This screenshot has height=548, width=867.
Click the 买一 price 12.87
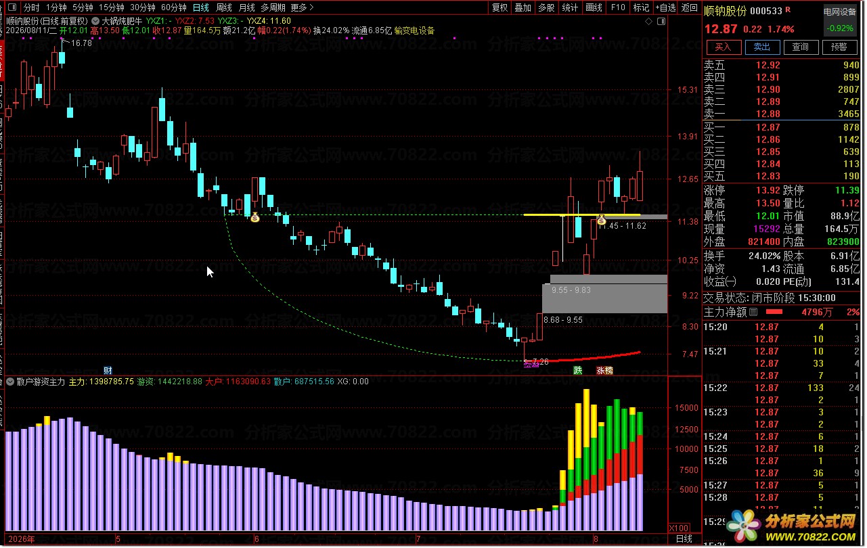coord(768,127)
